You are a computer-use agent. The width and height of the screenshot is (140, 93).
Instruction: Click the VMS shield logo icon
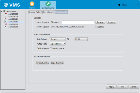[6, 5]
